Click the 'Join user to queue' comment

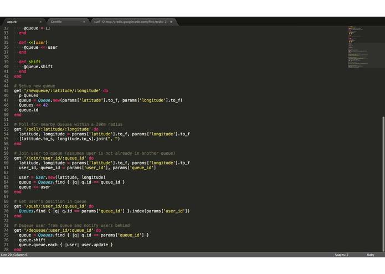[95, 153]
